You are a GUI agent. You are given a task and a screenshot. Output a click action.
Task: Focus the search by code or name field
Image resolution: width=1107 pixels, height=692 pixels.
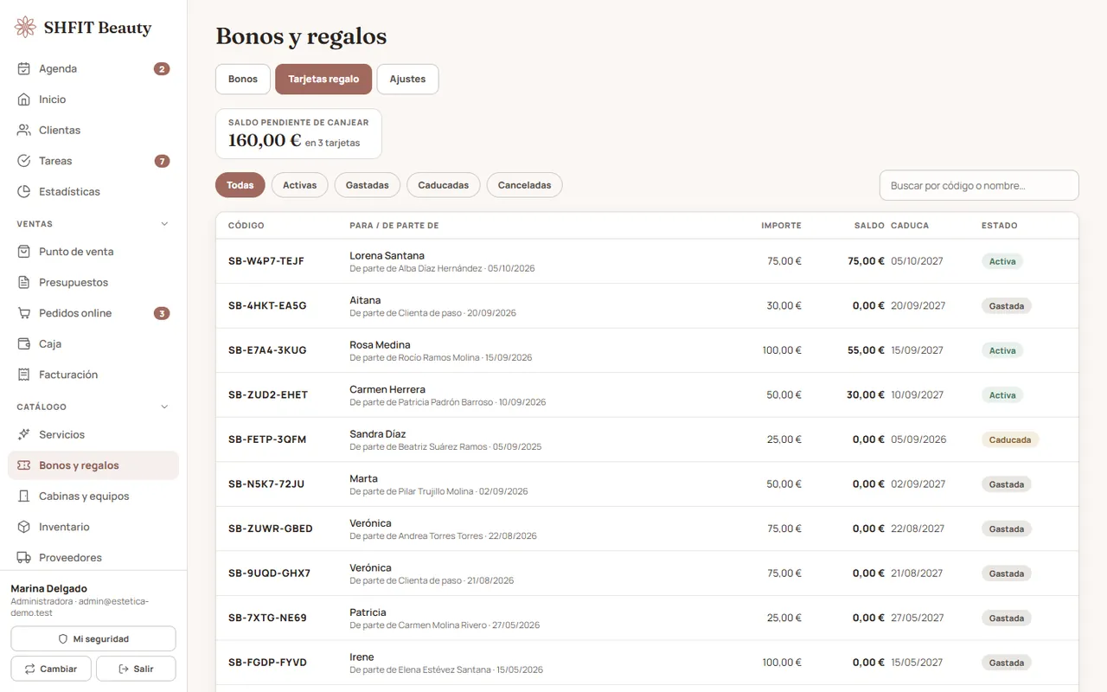(x=979, y=185)
